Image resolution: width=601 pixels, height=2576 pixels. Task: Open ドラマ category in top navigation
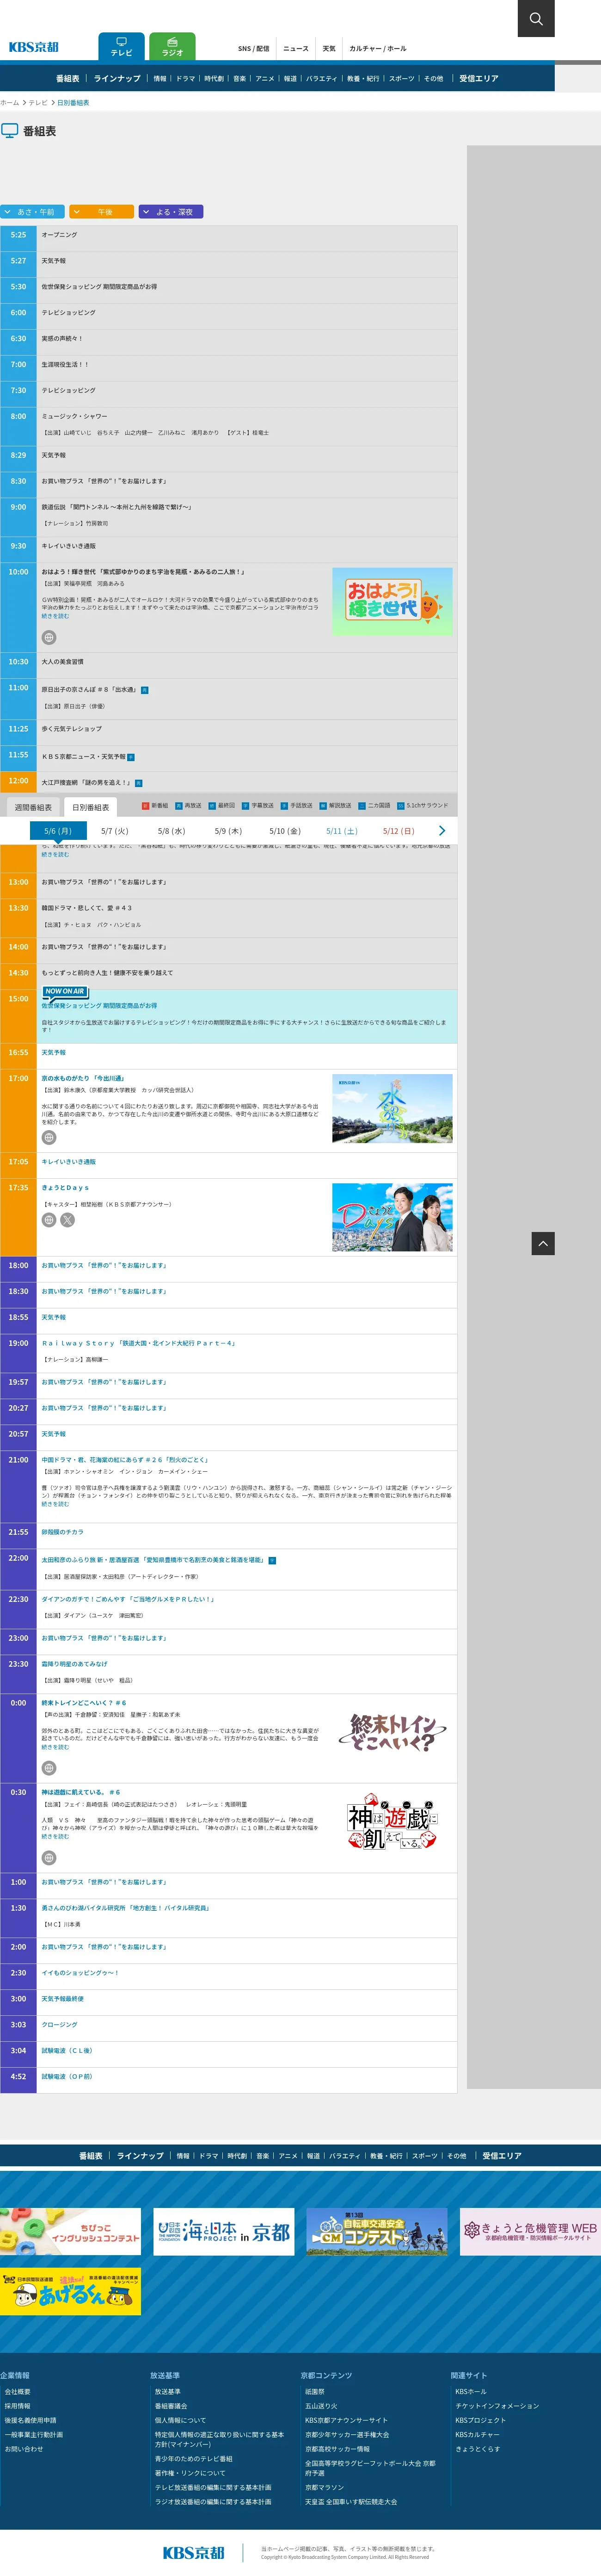coord(186,78)
